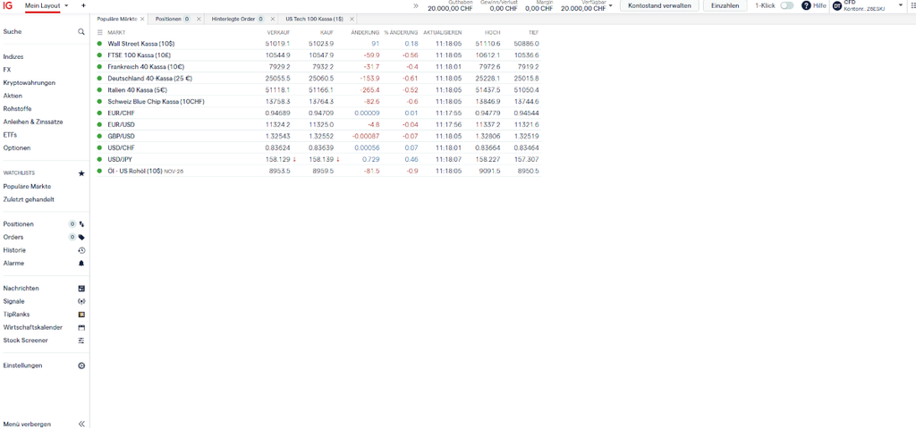The width and height of the screenshot is (916, 428).
Task: Open the Populäre Märkte watchlist link
Action: (27, 186)
